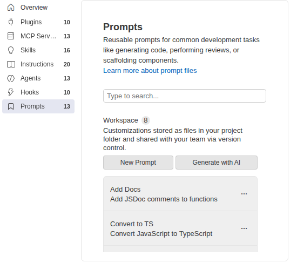The height and width of the screenshot is (270, 297).
Task: Click the Agents icon in sidebar
Action: [11, 78]
